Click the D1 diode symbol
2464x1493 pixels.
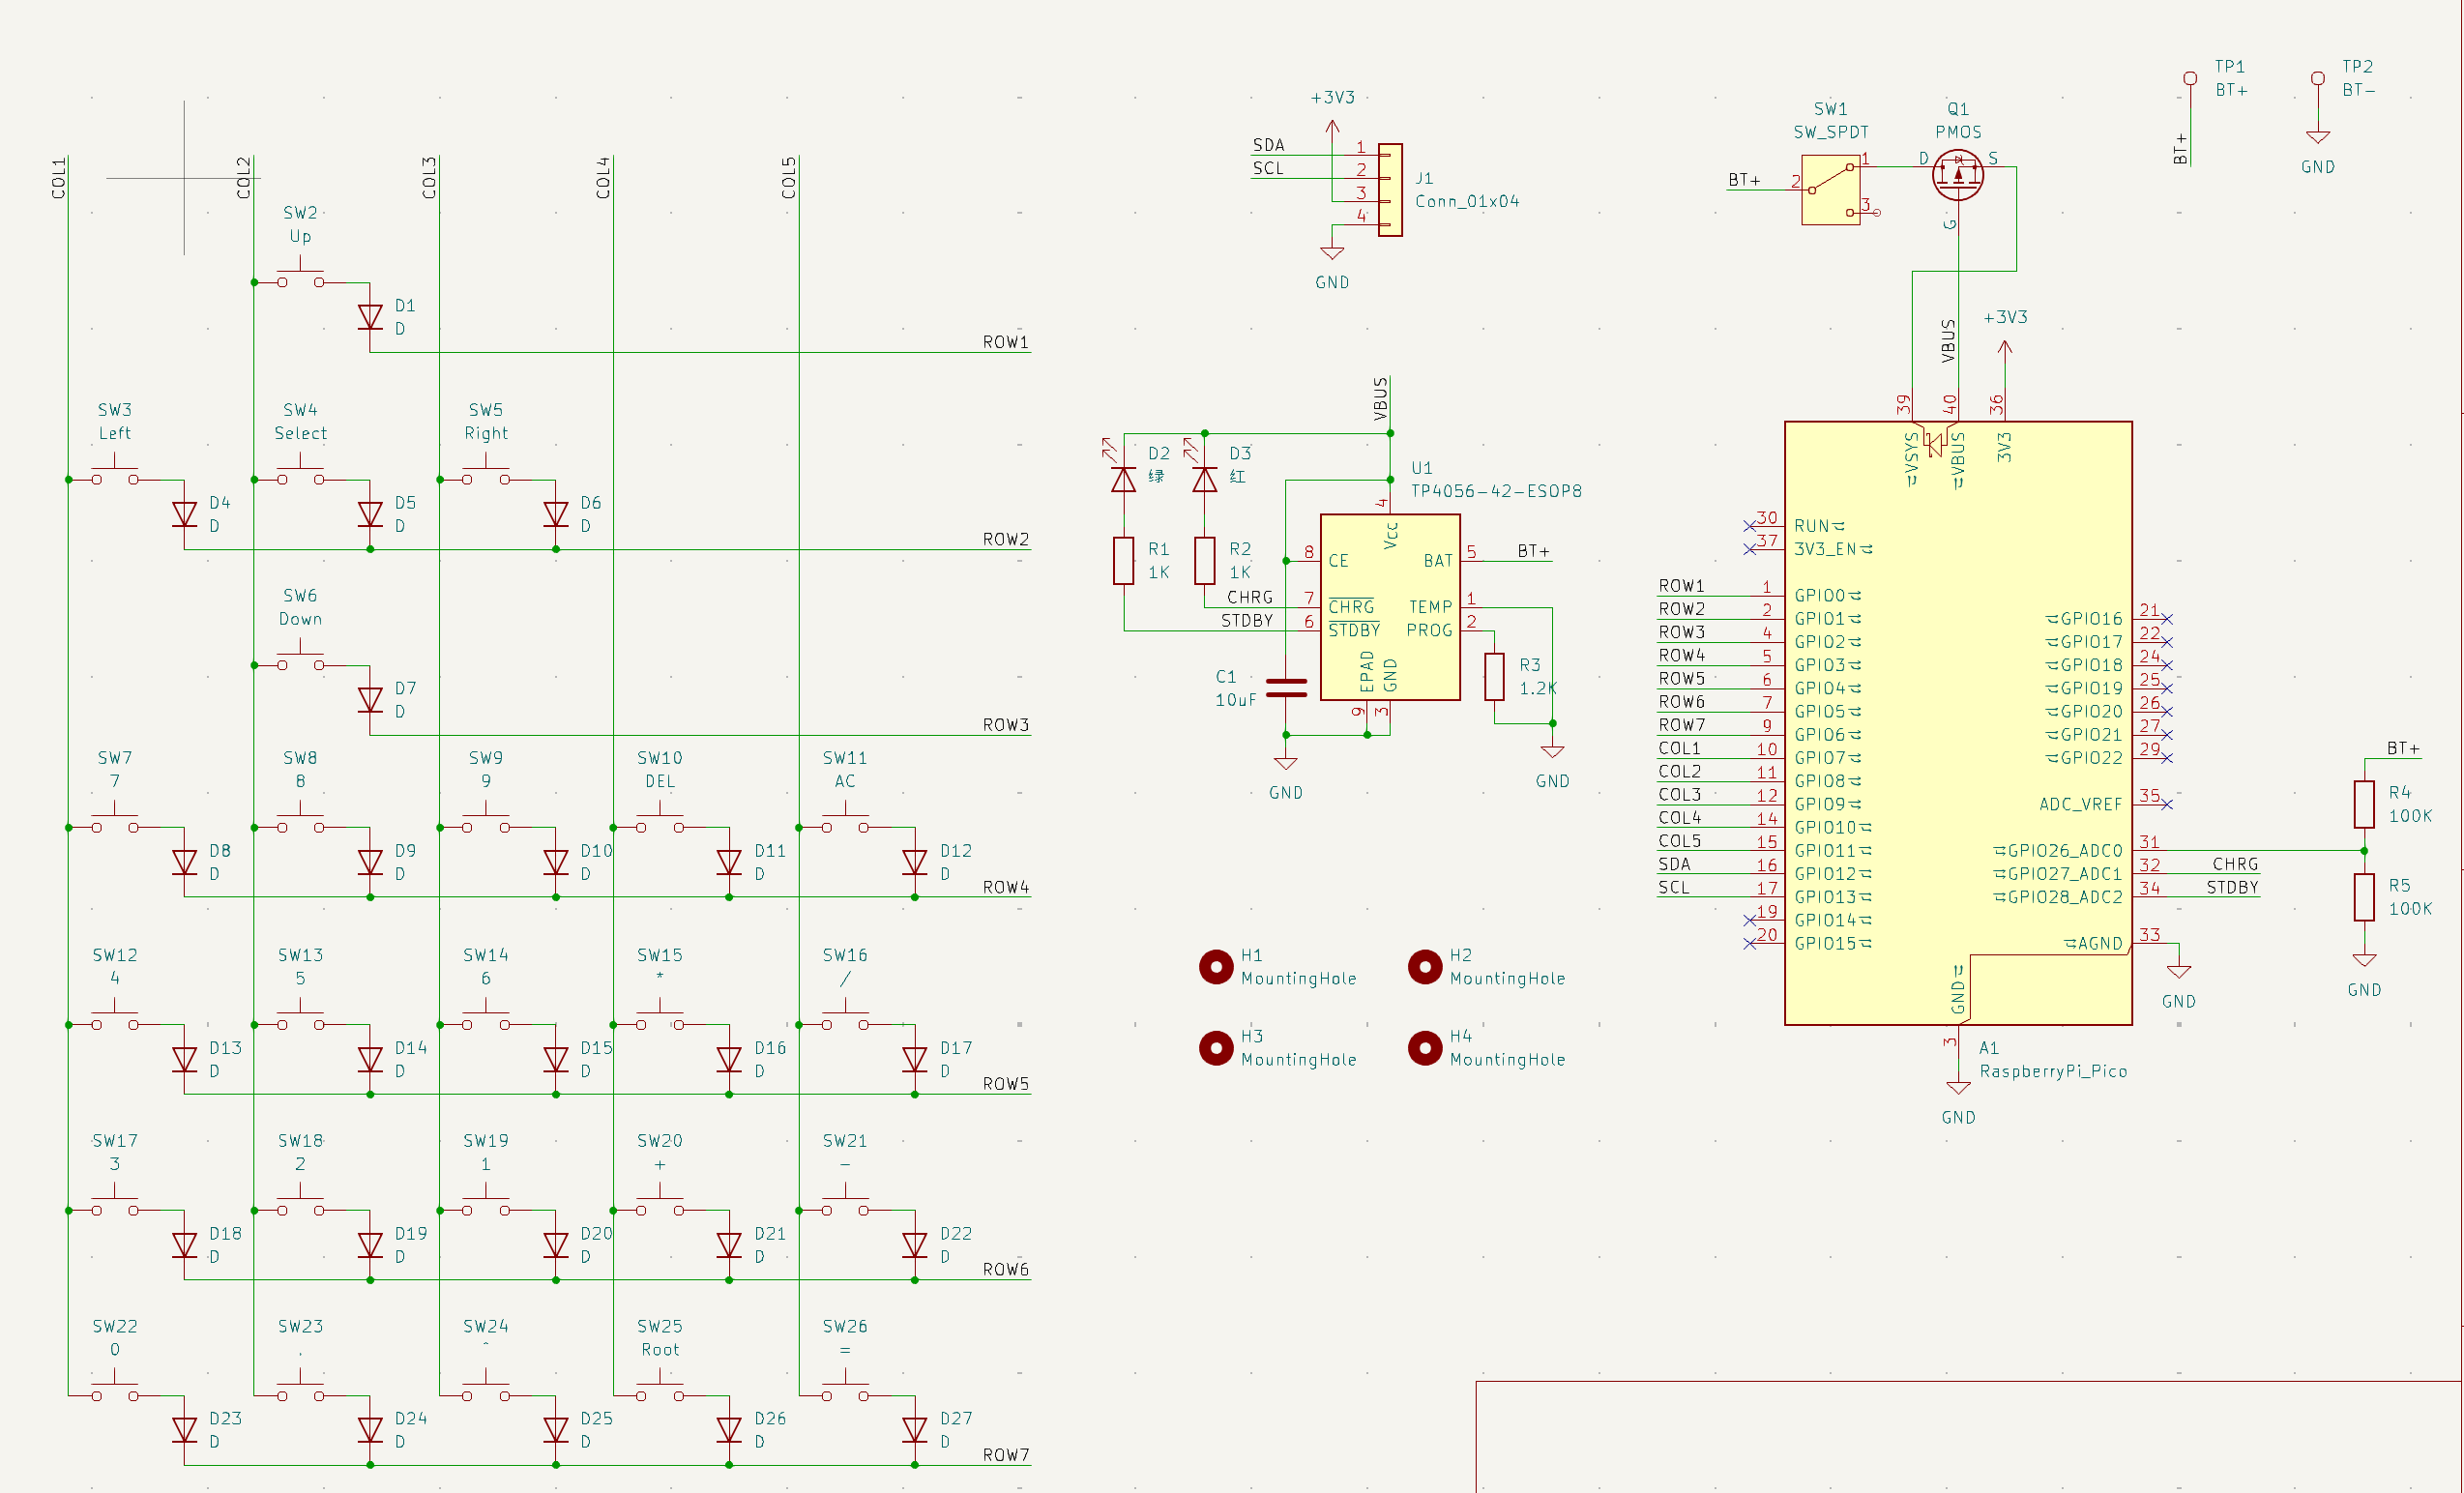pyautogui.click(x=370, y=317)
